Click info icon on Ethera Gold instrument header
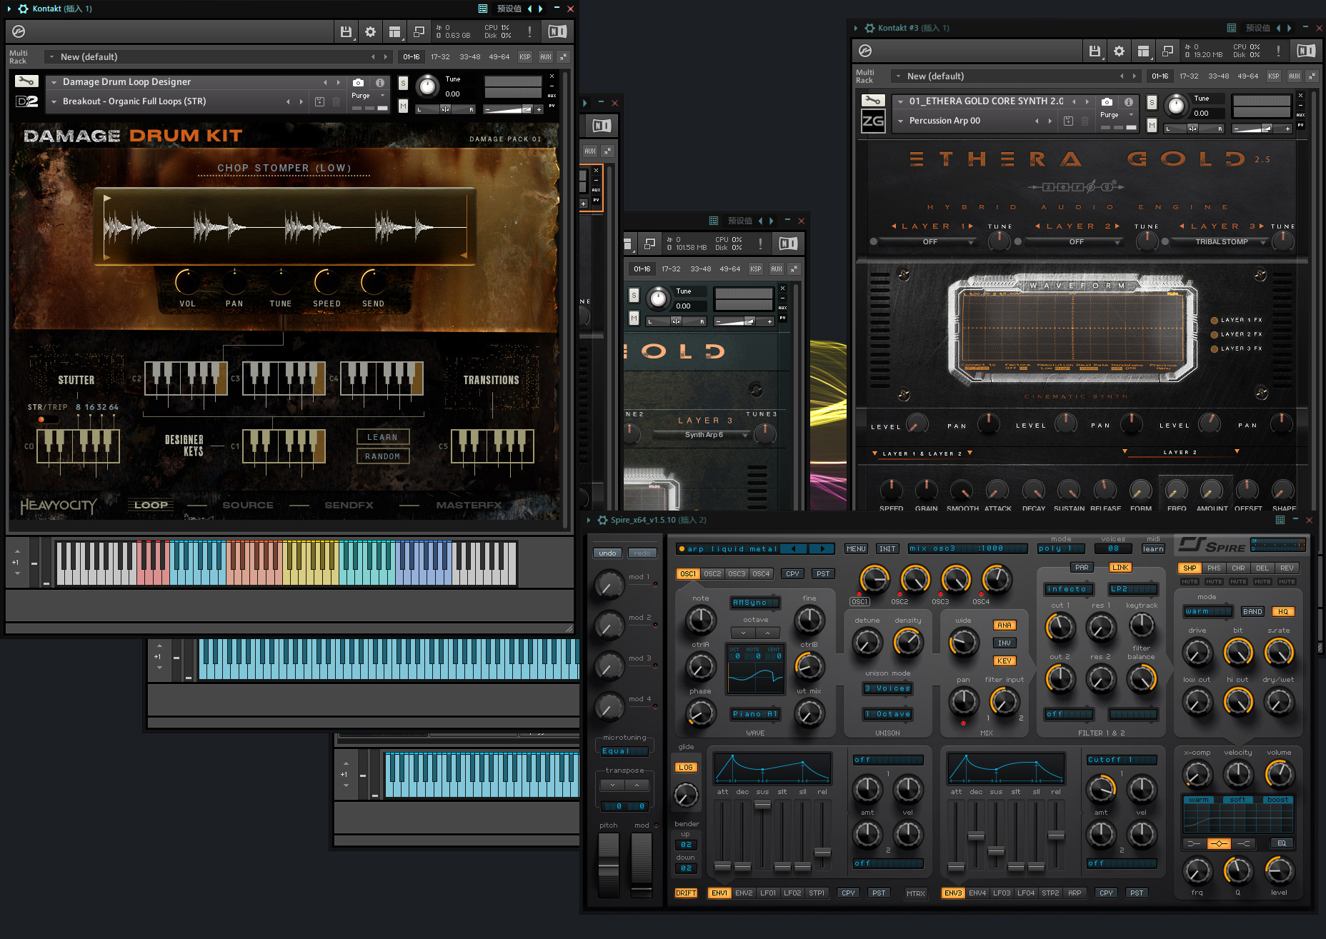 (x=1128, y=102)
